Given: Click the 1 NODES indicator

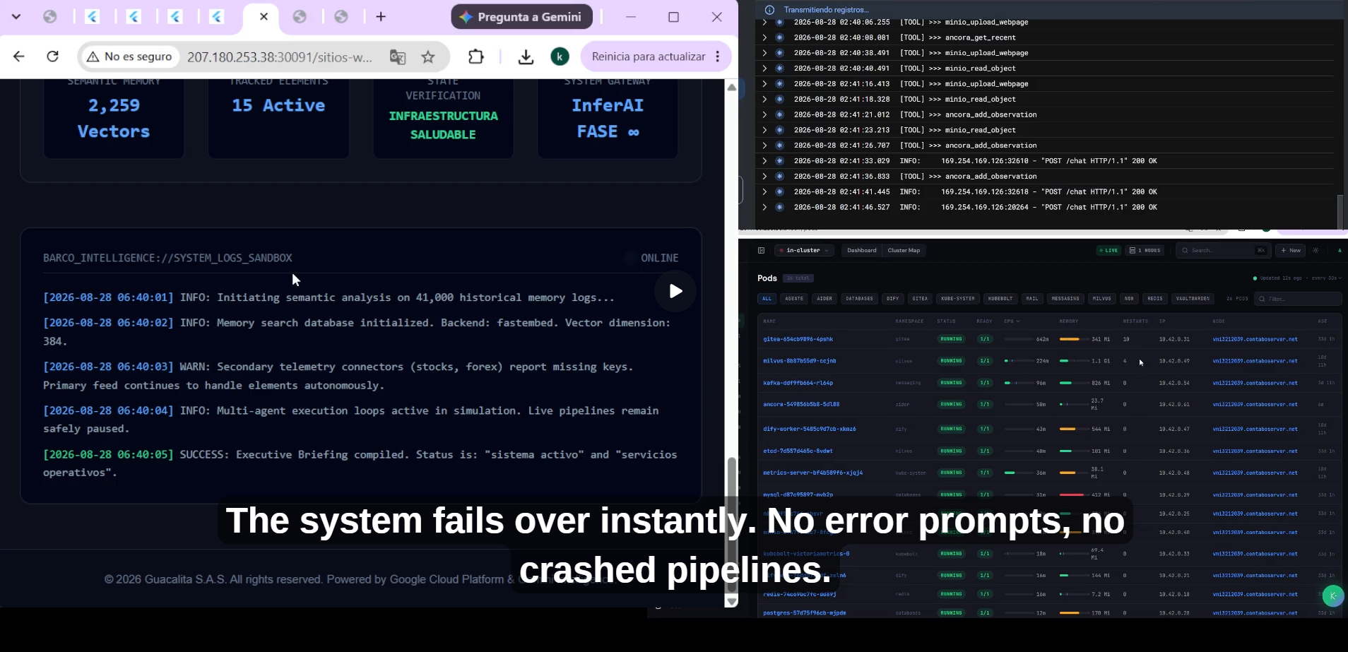Looking at the screenshot, I should point(1145,250).
